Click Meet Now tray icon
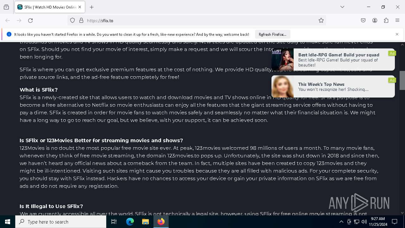 [x=349, y=222]
